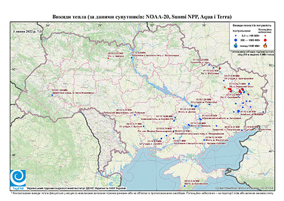Click the blue marker on the Azov Sea coast
The width and height of the screenshot is (284, 201).
tap(242, 130)
